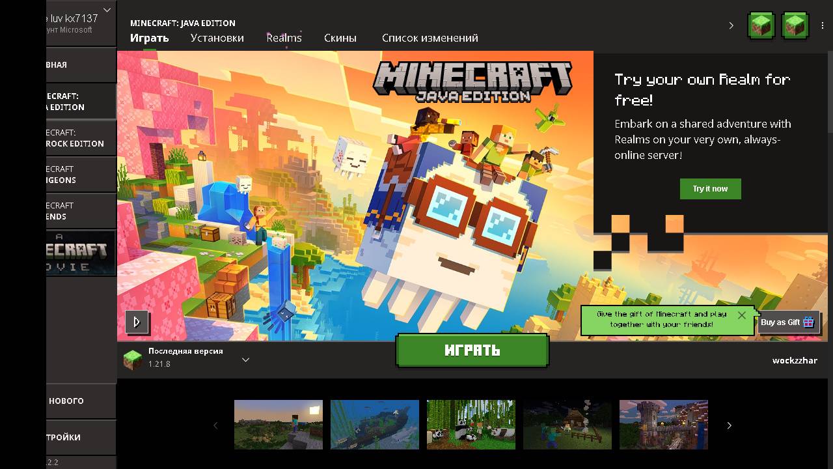Click the Buy as Gift button
833x469 pixels.
(788, 322)
